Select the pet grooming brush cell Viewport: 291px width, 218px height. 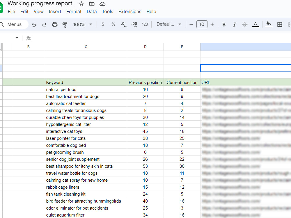(86, 152)
